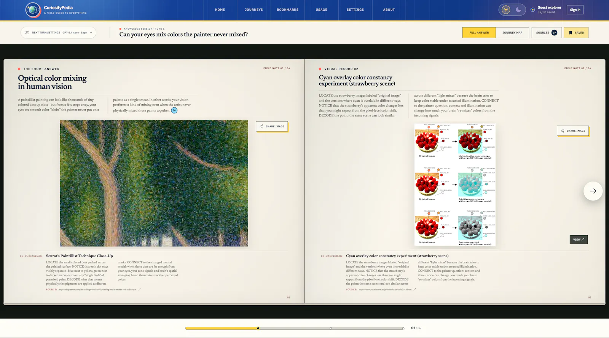
Task: Select the FULL ANSWER tab
Action: click(479, 33)
